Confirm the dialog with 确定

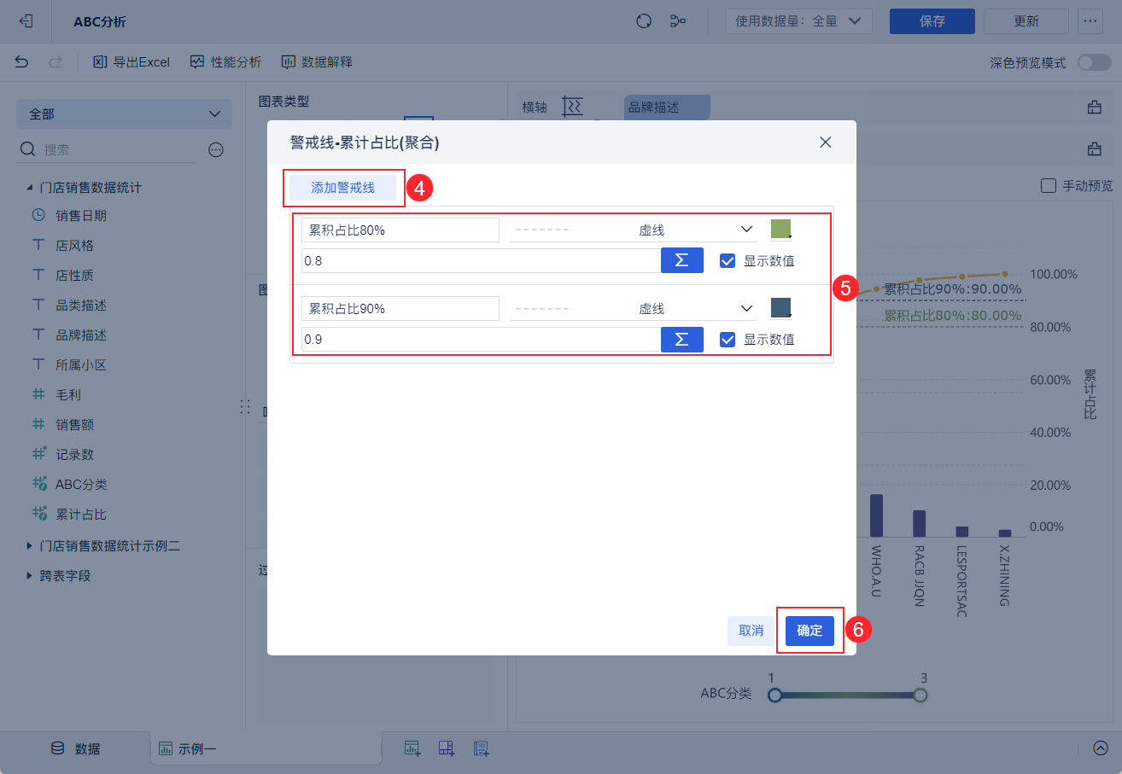click(x=809, y=631)
